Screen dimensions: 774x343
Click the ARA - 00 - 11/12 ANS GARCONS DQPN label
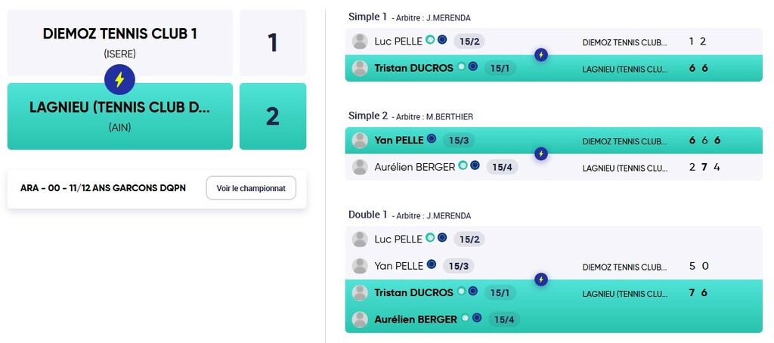(x=103, y=188)
